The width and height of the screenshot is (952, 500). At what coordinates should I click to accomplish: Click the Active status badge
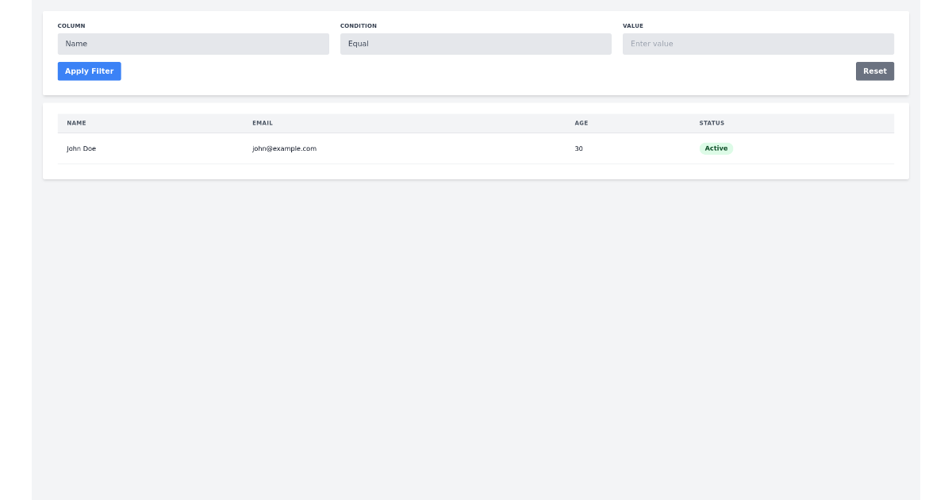(716, 148)
